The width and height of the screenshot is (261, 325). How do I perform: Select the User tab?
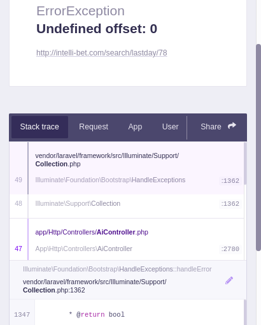pyautogui.click(x=170, y=127)
